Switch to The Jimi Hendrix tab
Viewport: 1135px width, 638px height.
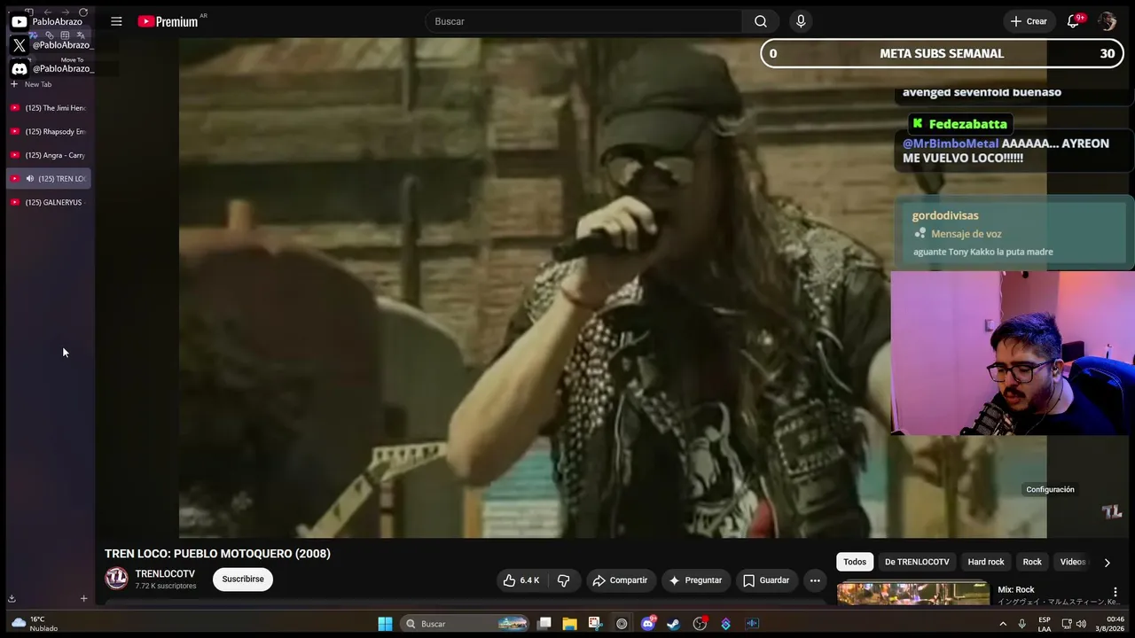(x=49, y=108)
